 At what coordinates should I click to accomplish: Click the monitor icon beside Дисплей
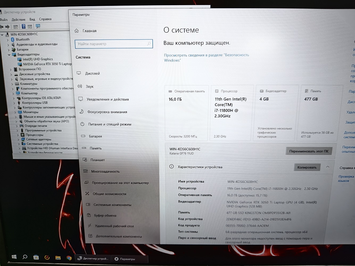[x=79, y=73]
